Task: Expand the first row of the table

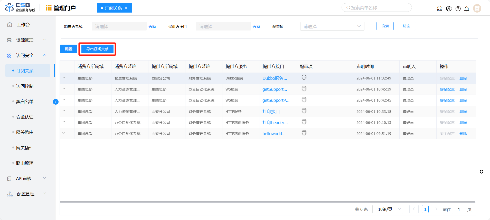Action: click(x=64, y=78)
